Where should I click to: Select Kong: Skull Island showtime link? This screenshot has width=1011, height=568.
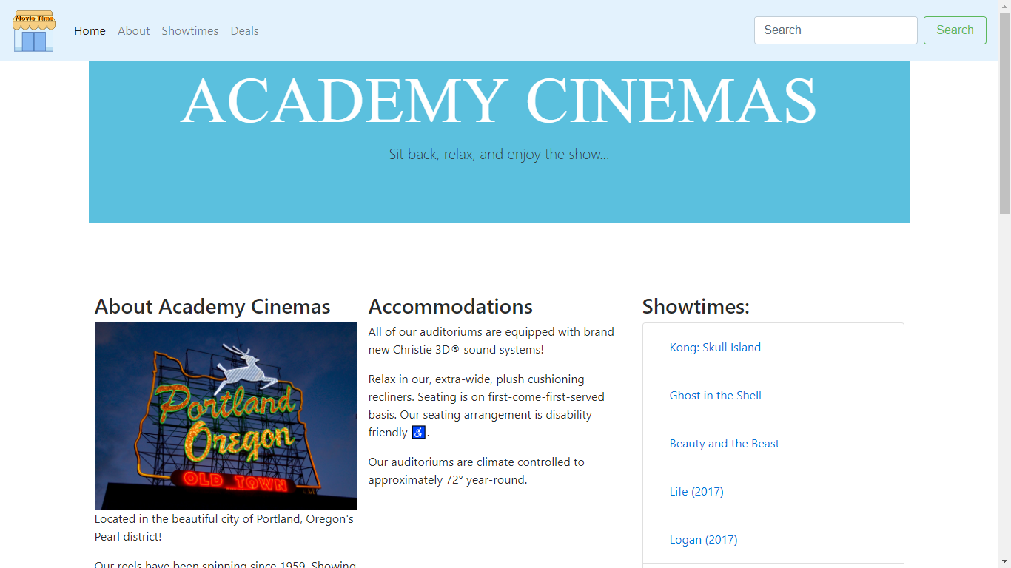click(x=715, y=348)
